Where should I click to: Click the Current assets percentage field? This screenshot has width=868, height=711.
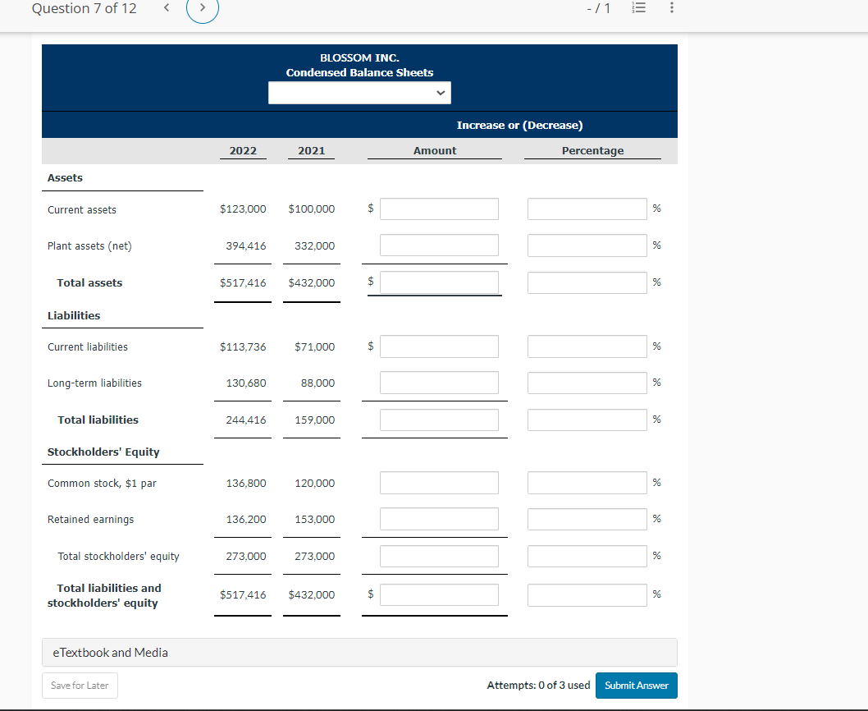click(x=587, y=209)
